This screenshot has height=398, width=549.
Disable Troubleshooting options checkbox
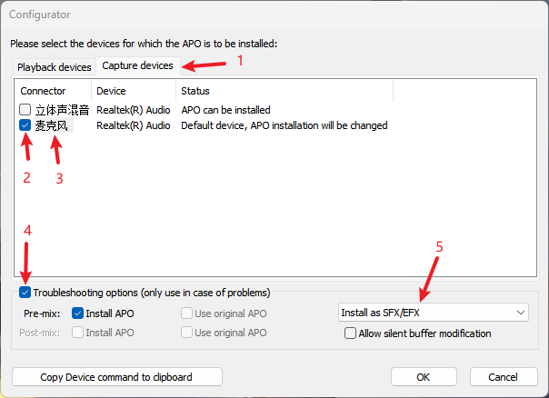click(25, 293)
